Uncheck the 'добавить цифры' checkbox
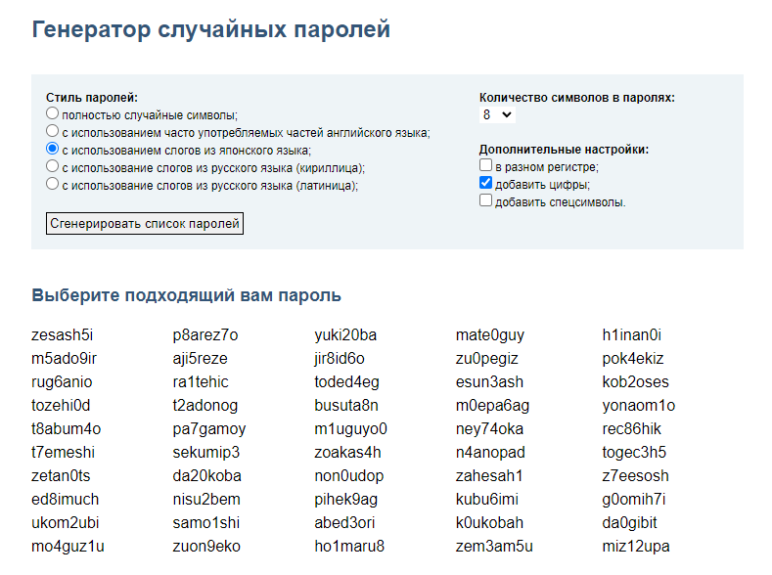Image resolution: width=772 pixels, height=575 pixels. (485, 183)
